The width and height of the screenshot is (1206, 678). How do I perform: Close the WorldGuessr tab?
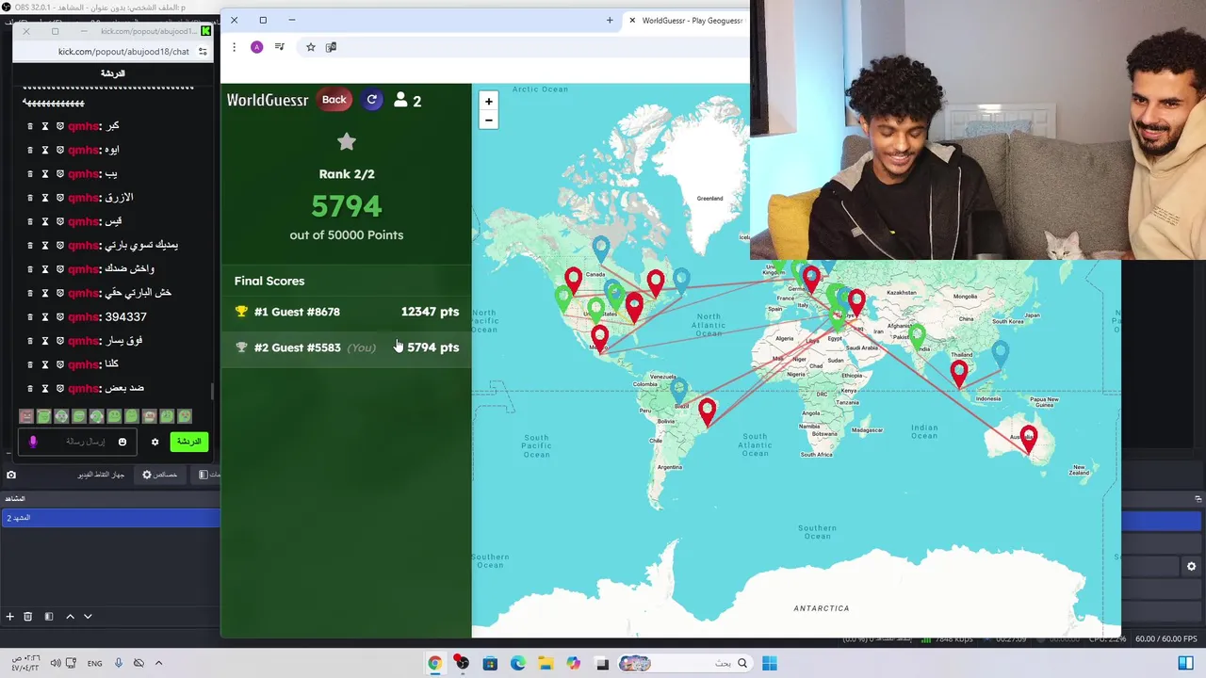pyautogui.click(x=632, y=20)
